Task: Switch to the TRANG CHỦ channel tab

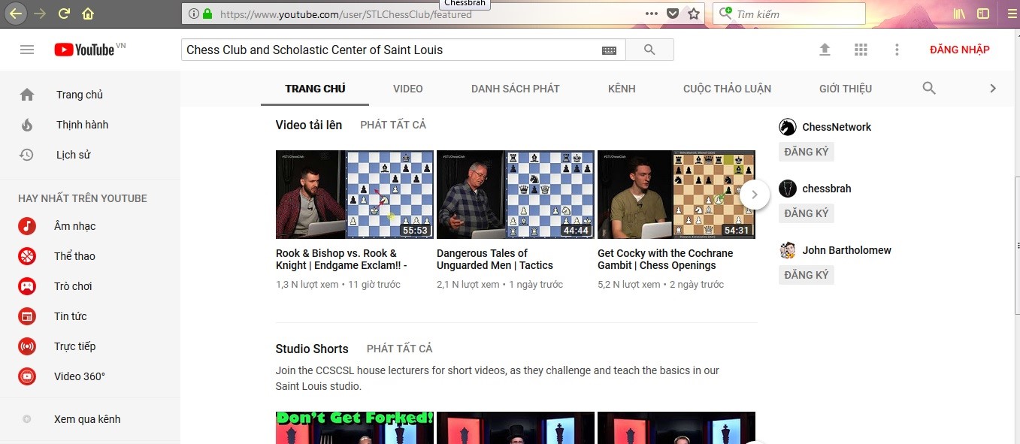Action: (315, 89)
